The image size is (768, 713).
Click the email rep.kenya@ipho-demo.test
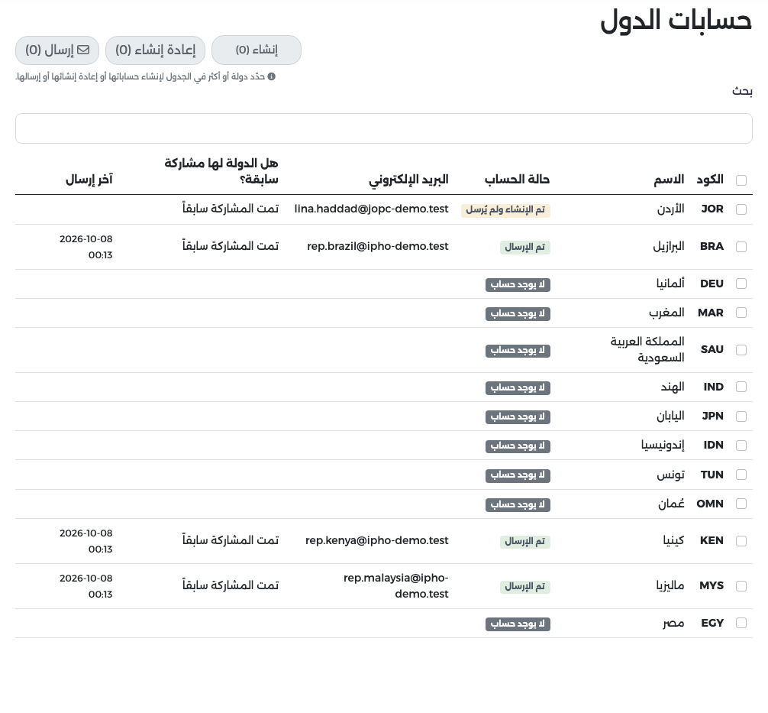coord(376,540)
